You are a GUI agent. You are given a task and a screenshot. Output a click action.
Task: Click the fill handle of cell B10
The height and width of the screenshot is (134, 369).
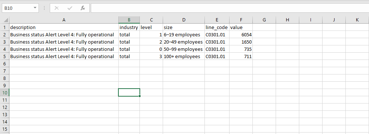(x=140, y=96)
